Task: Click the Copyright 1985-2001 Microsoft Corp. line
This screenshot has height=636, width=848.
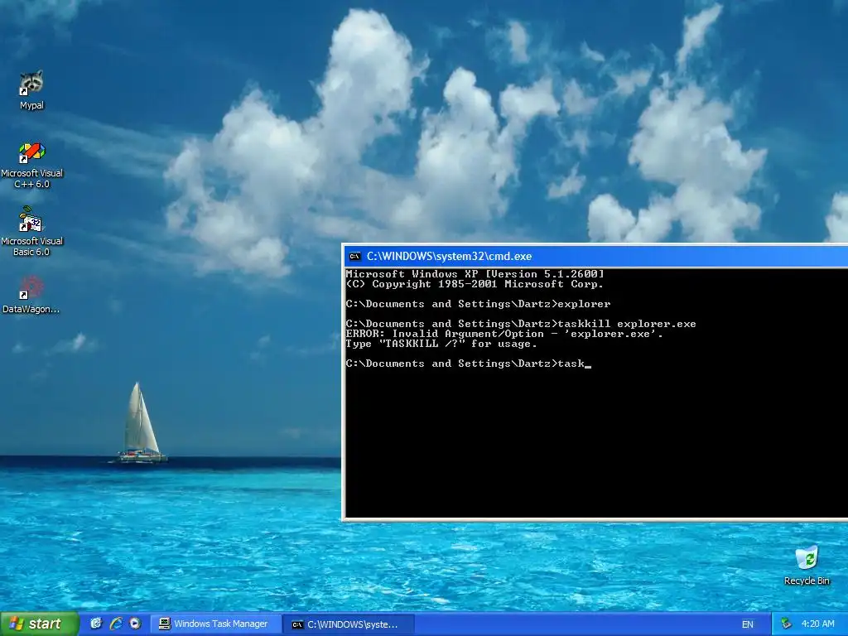Action: [x=475, y=284]
